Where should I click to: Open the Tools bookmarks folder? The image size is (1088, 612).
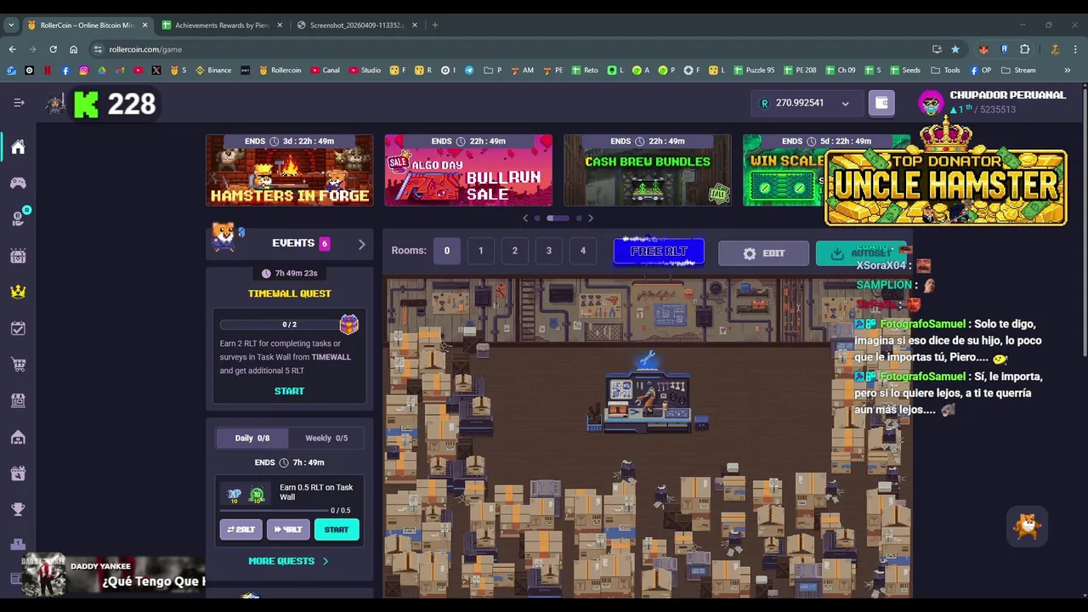pos(945,70)
